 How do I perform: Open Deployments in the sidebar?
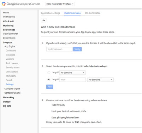click(9, 38)
